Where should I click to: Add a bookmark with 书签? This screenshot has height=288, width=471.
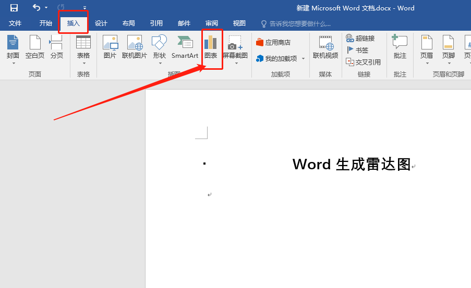coord(357,50)
